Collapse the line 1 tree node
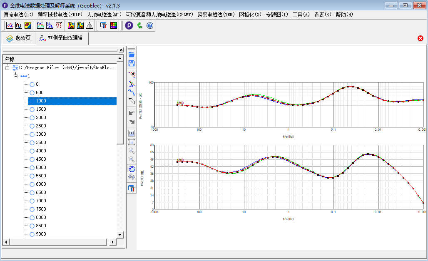This screenshot has width=428, height=261. click(x=15, y=76)
